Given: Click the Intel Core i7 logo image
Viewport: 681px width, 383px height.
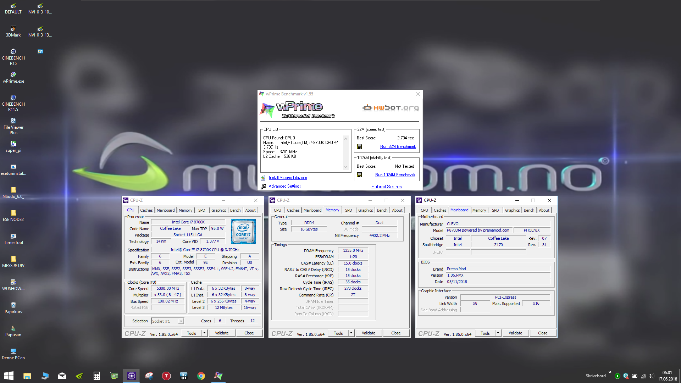Looking at the screenshot, I should pos(243,232).
